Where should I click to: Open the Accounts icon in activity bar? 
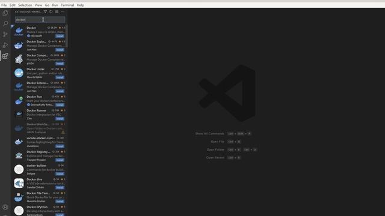(5, 207)
